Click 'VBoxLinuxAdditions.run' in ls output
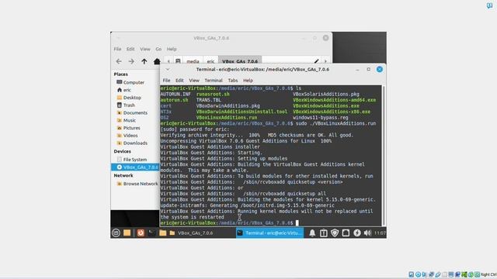The width and height of the screenshot is (497, 279). tap(227, 117)
